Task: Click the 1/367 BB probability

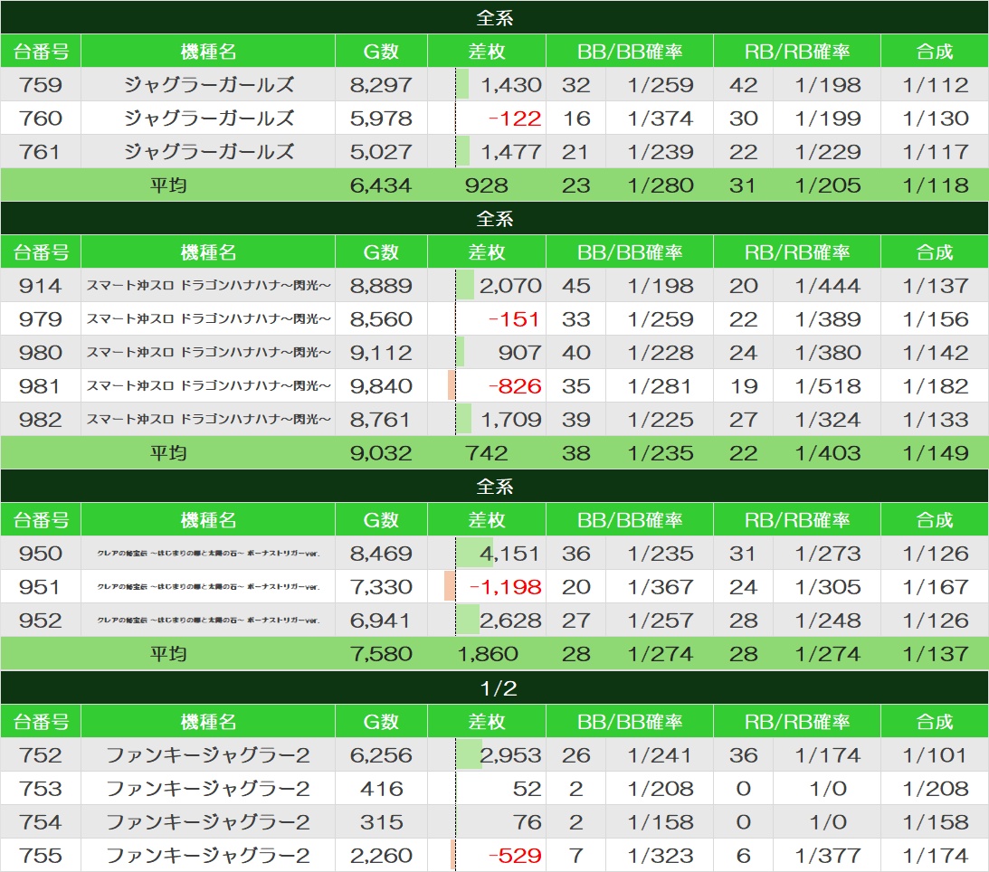Action: pyautogui.click(x=661, y=586)
